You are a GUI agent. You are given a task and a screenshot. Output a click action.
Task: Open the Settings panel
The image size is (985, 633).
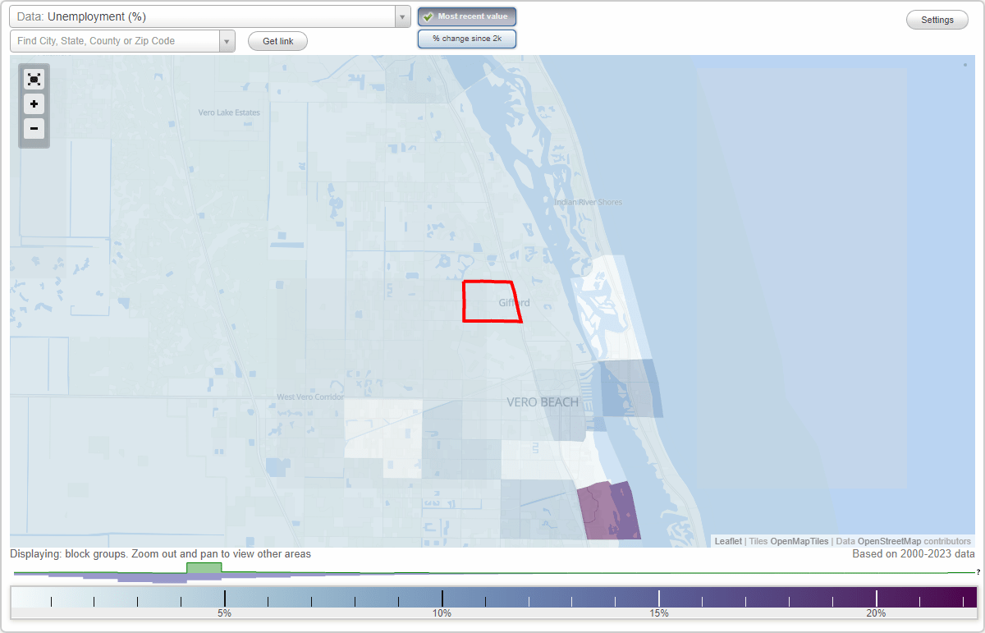coord(937,19)
